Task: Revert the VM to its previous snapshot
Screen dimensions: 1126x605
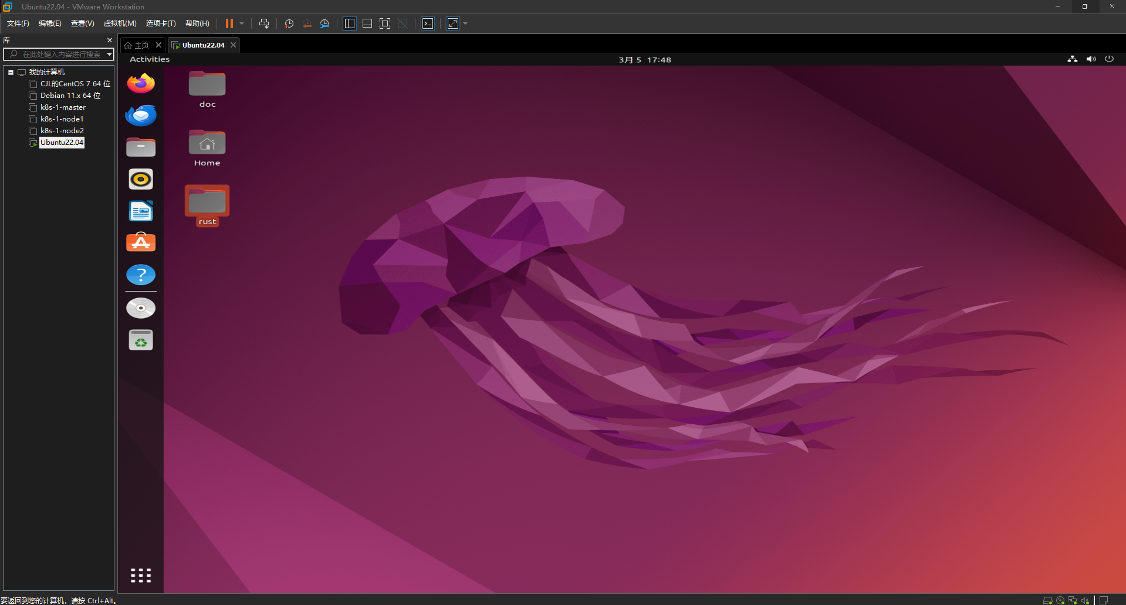Action: pyautogui.click(x=307, y=23)
